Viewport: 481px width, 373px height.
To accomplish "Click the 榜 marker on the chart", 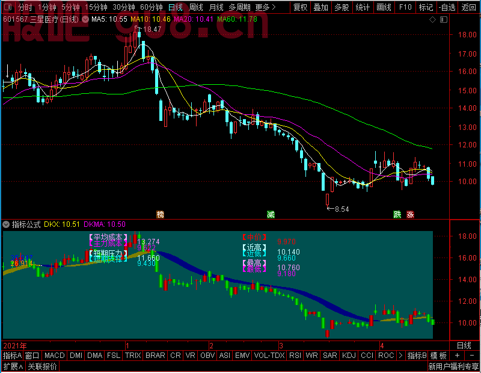I will tap(160, 214).
